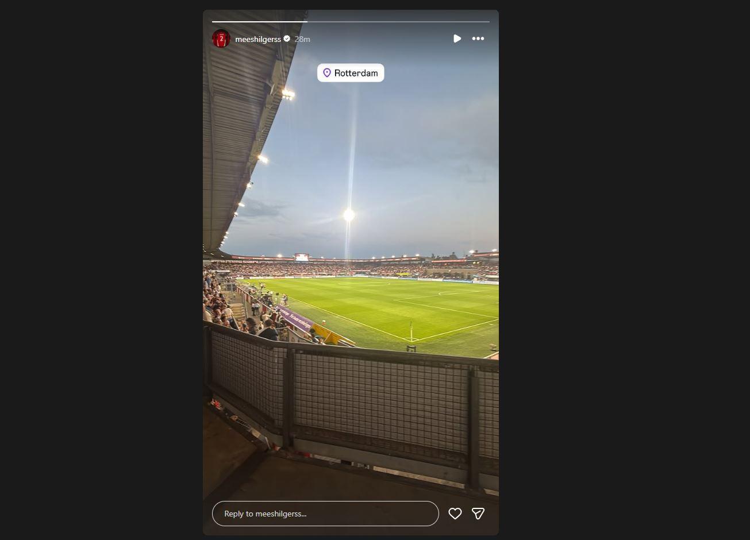Viewport: 750px width, 540px height.
Task: Open the Rotterdam location sticker text
Action: point(356,73)
